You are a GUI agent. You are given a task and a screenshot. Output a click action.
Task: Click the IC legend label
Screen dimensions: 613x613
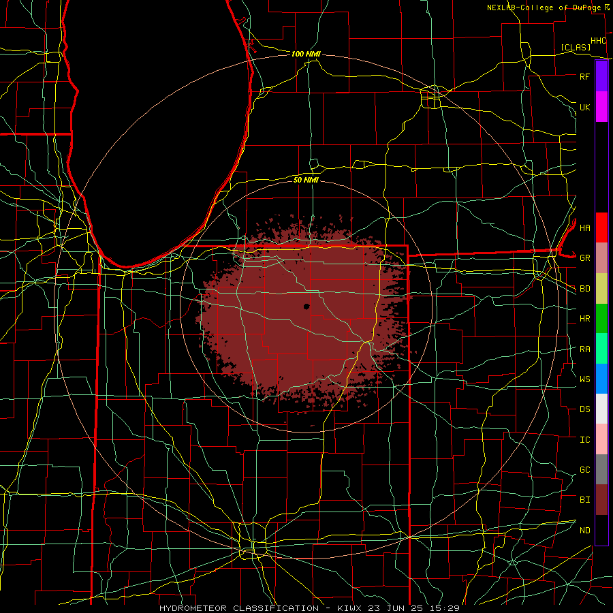point(584,440)
